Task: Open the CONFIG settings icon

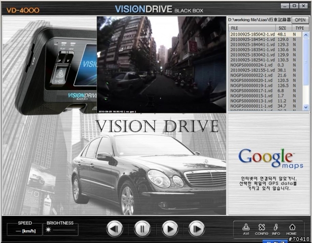Action: (x=261, y=229)
